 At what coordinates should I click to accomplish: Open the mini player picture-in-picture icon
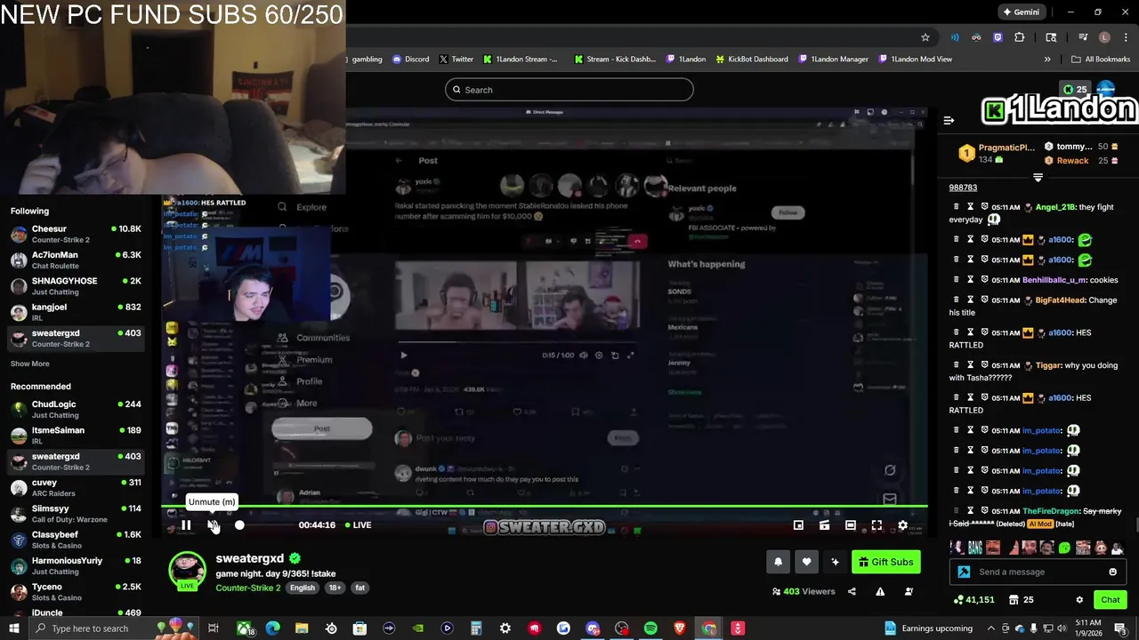798,525
